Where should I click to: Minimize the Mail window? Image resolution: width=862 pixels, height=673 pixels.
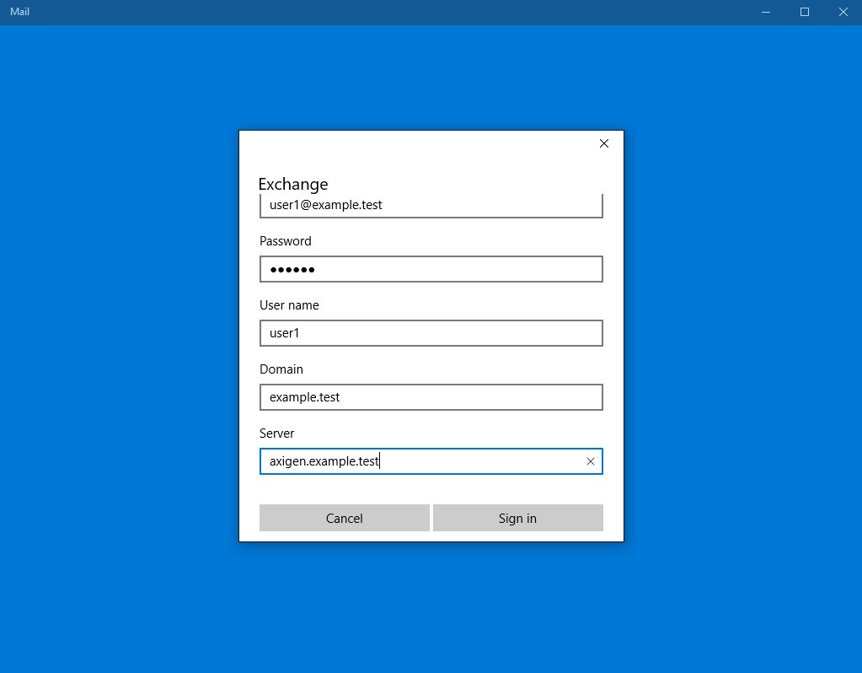click(764, 12)
